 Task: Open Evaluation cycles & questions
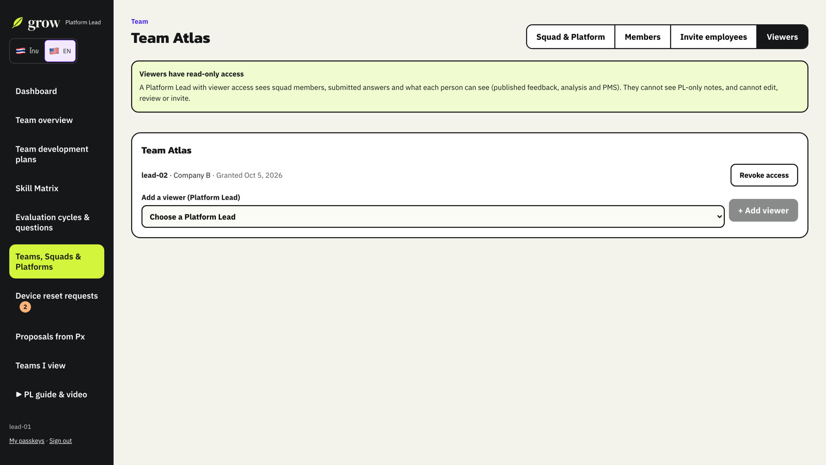(x=57, y=223)
